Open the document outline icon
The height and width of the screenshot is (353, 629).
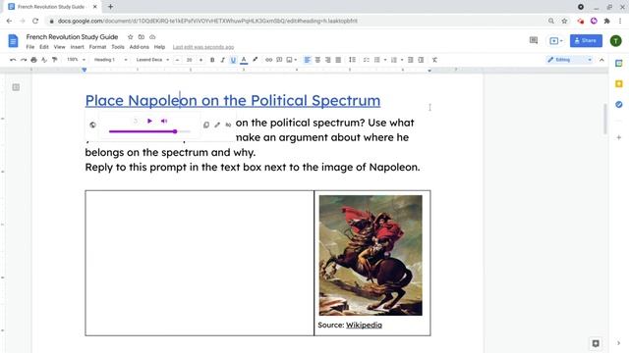click(x=16, y=87)
